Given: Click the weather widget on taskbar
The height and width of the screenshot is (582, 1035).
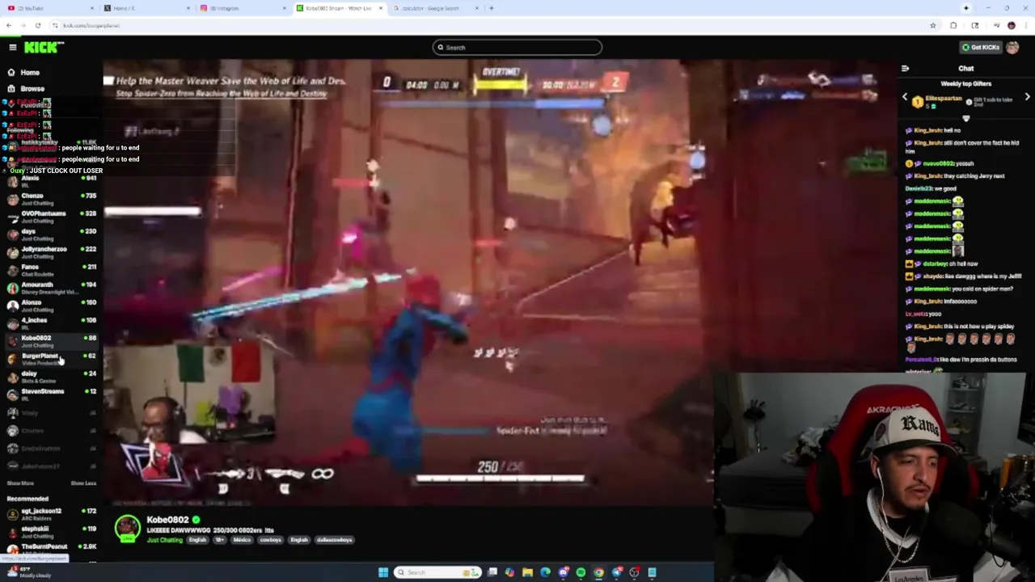Looking at the screenshot, I should (x=28, y=572).
